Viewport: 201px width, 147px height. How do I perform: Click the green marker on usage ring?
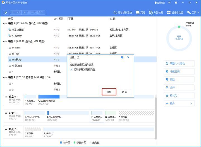click(179, 27)
